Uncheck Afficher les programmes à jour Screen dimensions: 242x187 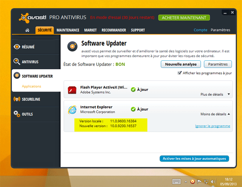point(179,73)
